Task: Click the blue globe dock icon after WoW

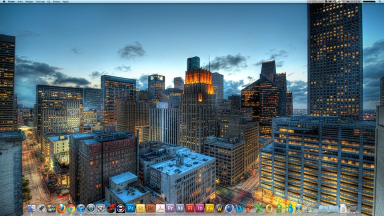Action: click(x=229, y=208)
